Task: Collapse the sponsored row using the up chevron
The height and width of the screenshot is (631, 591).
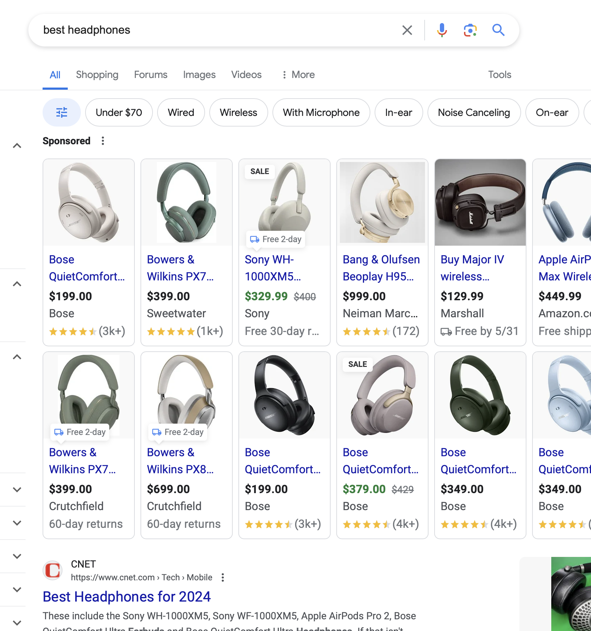Action: tap(17, 146)
